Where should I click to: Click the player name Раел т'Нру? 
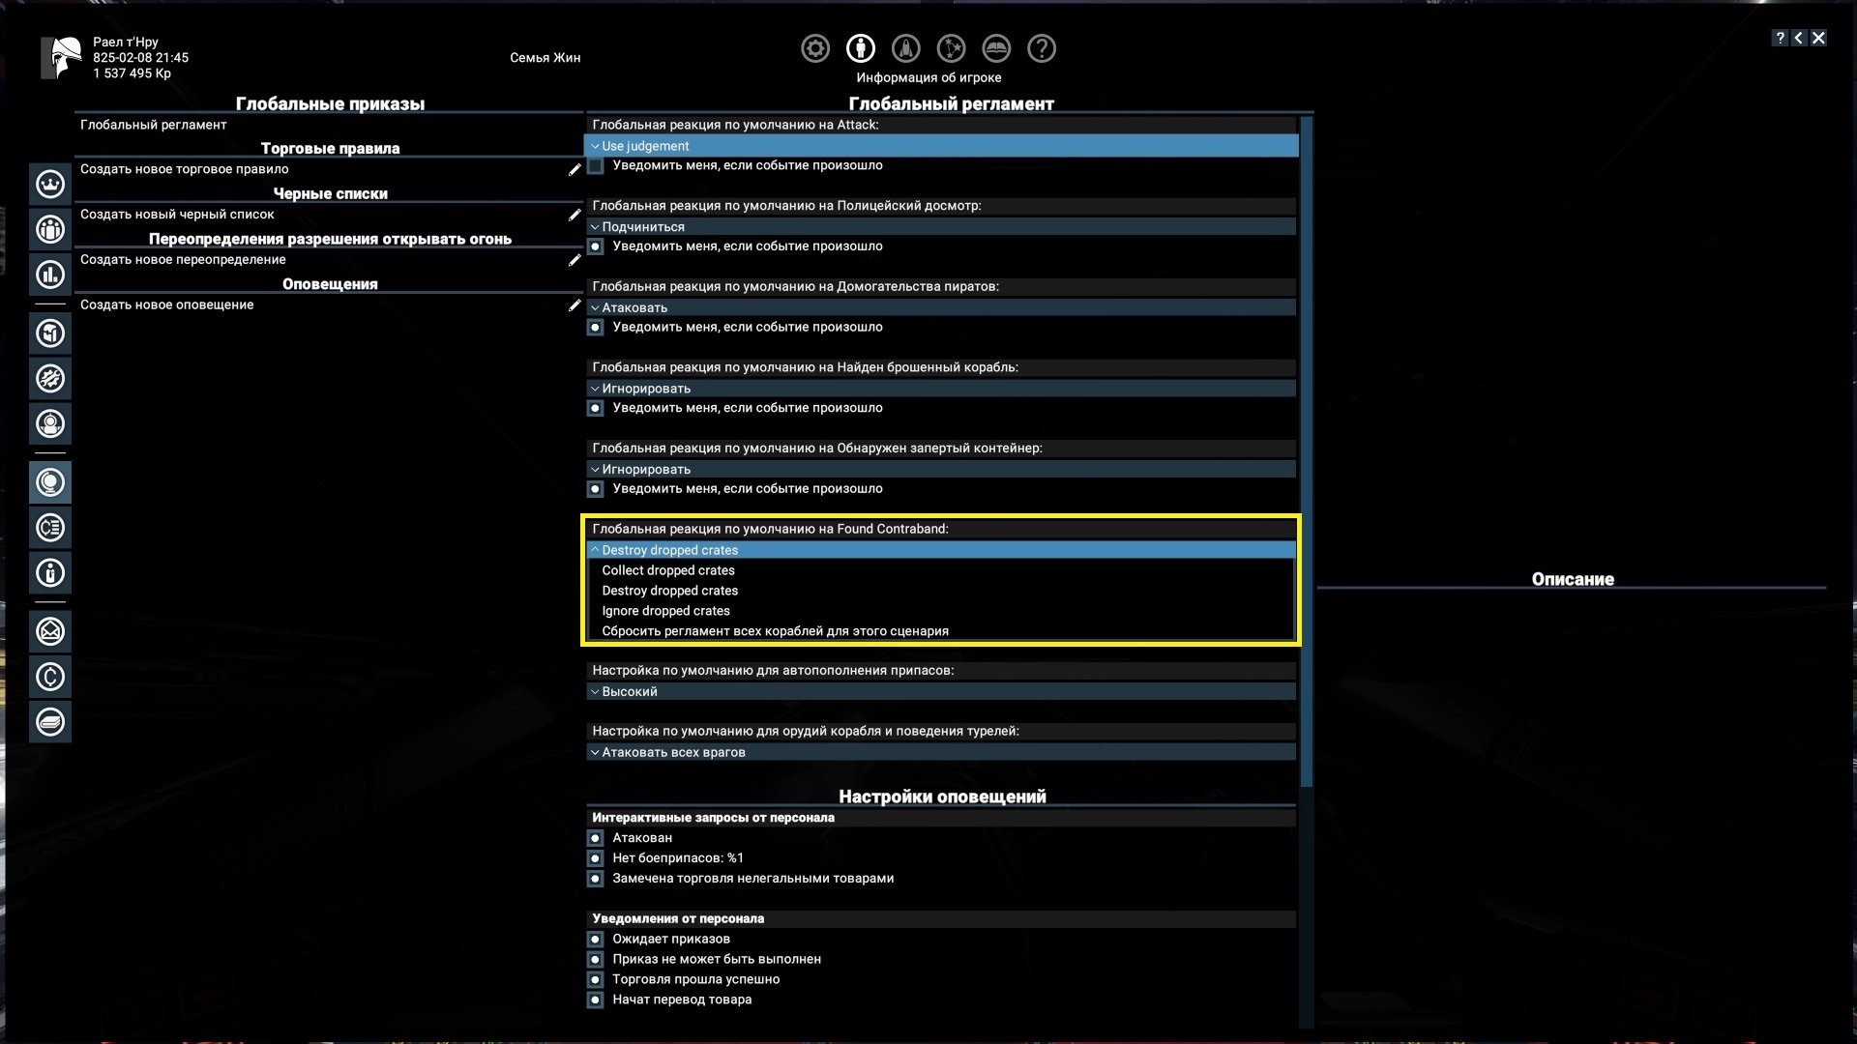coord(125,43)
